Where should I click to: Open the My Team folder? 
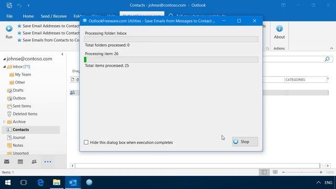[x=23, y=75]
